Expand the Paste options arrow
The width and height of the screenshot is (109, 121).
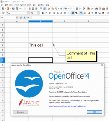[59, 8]
